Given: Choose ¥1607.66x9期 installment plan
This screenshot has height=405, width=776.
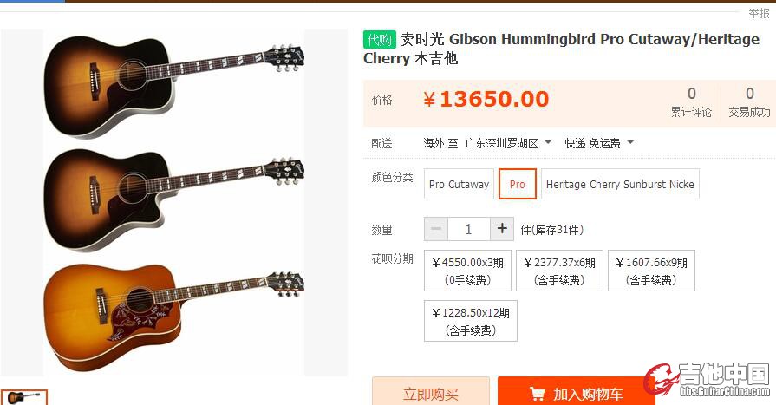Looking at the screenshot, I should tap(651, 271).
